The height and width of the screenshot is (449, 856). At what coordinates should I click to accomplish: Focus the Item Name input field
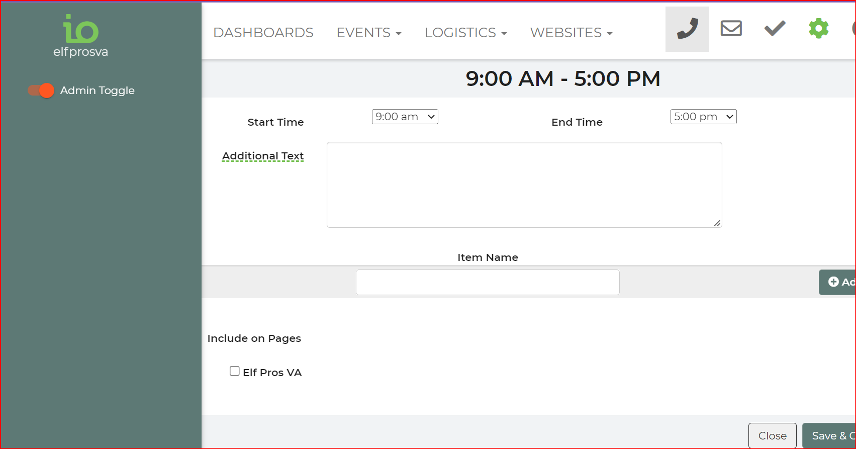[x=487, y=282]
